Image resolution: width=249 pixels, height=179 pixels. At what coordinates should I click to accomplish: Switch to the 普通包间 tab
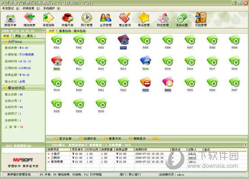(65, 31)
